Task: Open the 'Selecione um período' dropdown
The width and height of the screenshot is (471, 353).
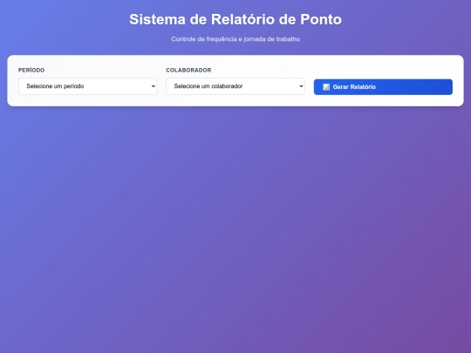Action: pos(87,86)
